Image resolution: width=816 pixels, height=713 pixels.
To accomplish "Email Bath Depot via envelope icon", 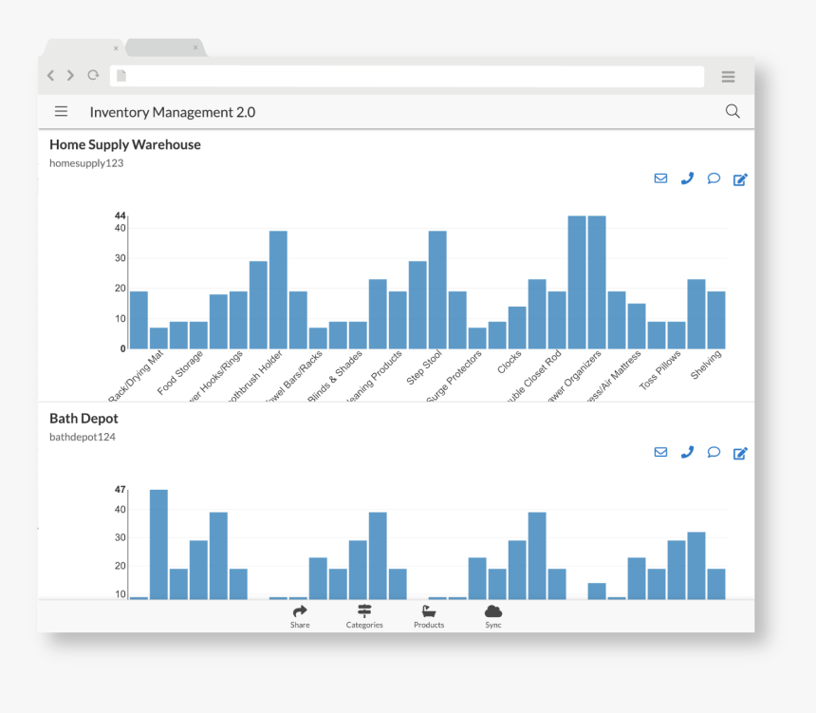I will [660, 452].
